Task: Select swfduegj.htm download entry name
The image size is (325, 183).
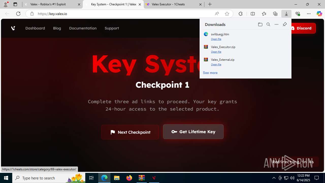Action: click(220, 34)
